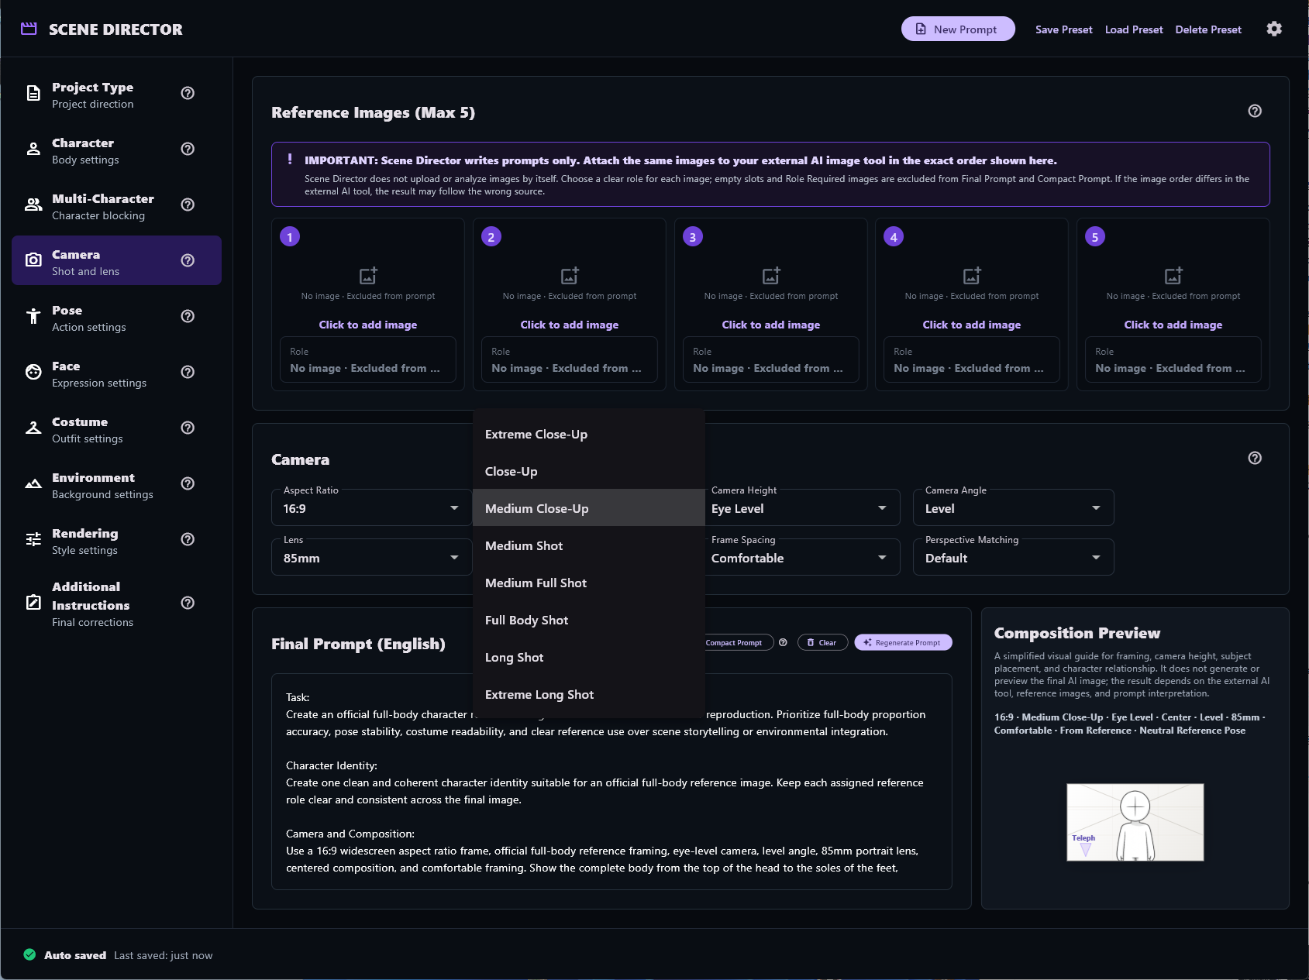Click add-image icon in slot 5
This screenshot has width=1309, height=980.
1173,275
